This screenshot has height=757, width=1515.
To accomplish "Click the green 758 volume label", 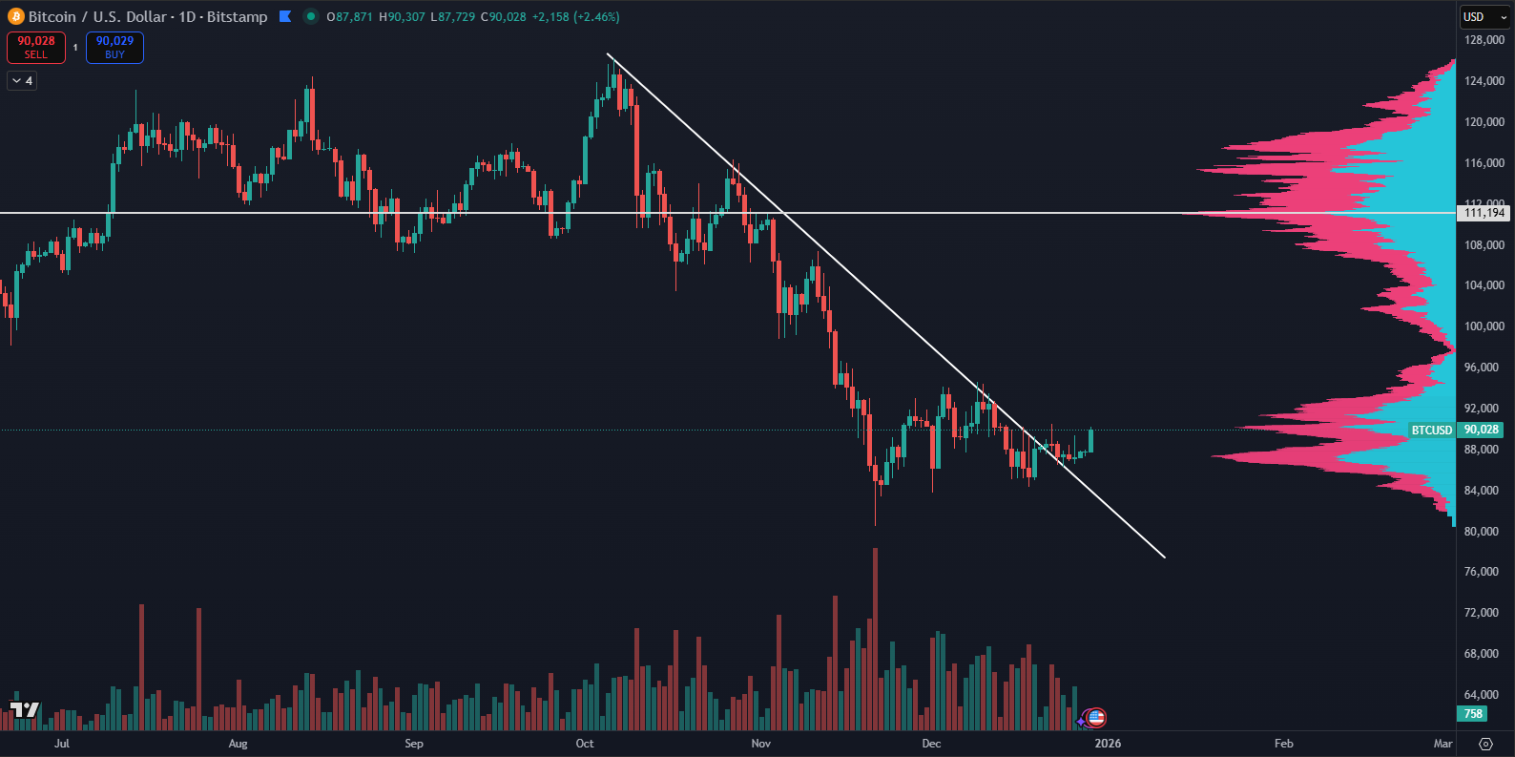I will (x=1473, y=714).
